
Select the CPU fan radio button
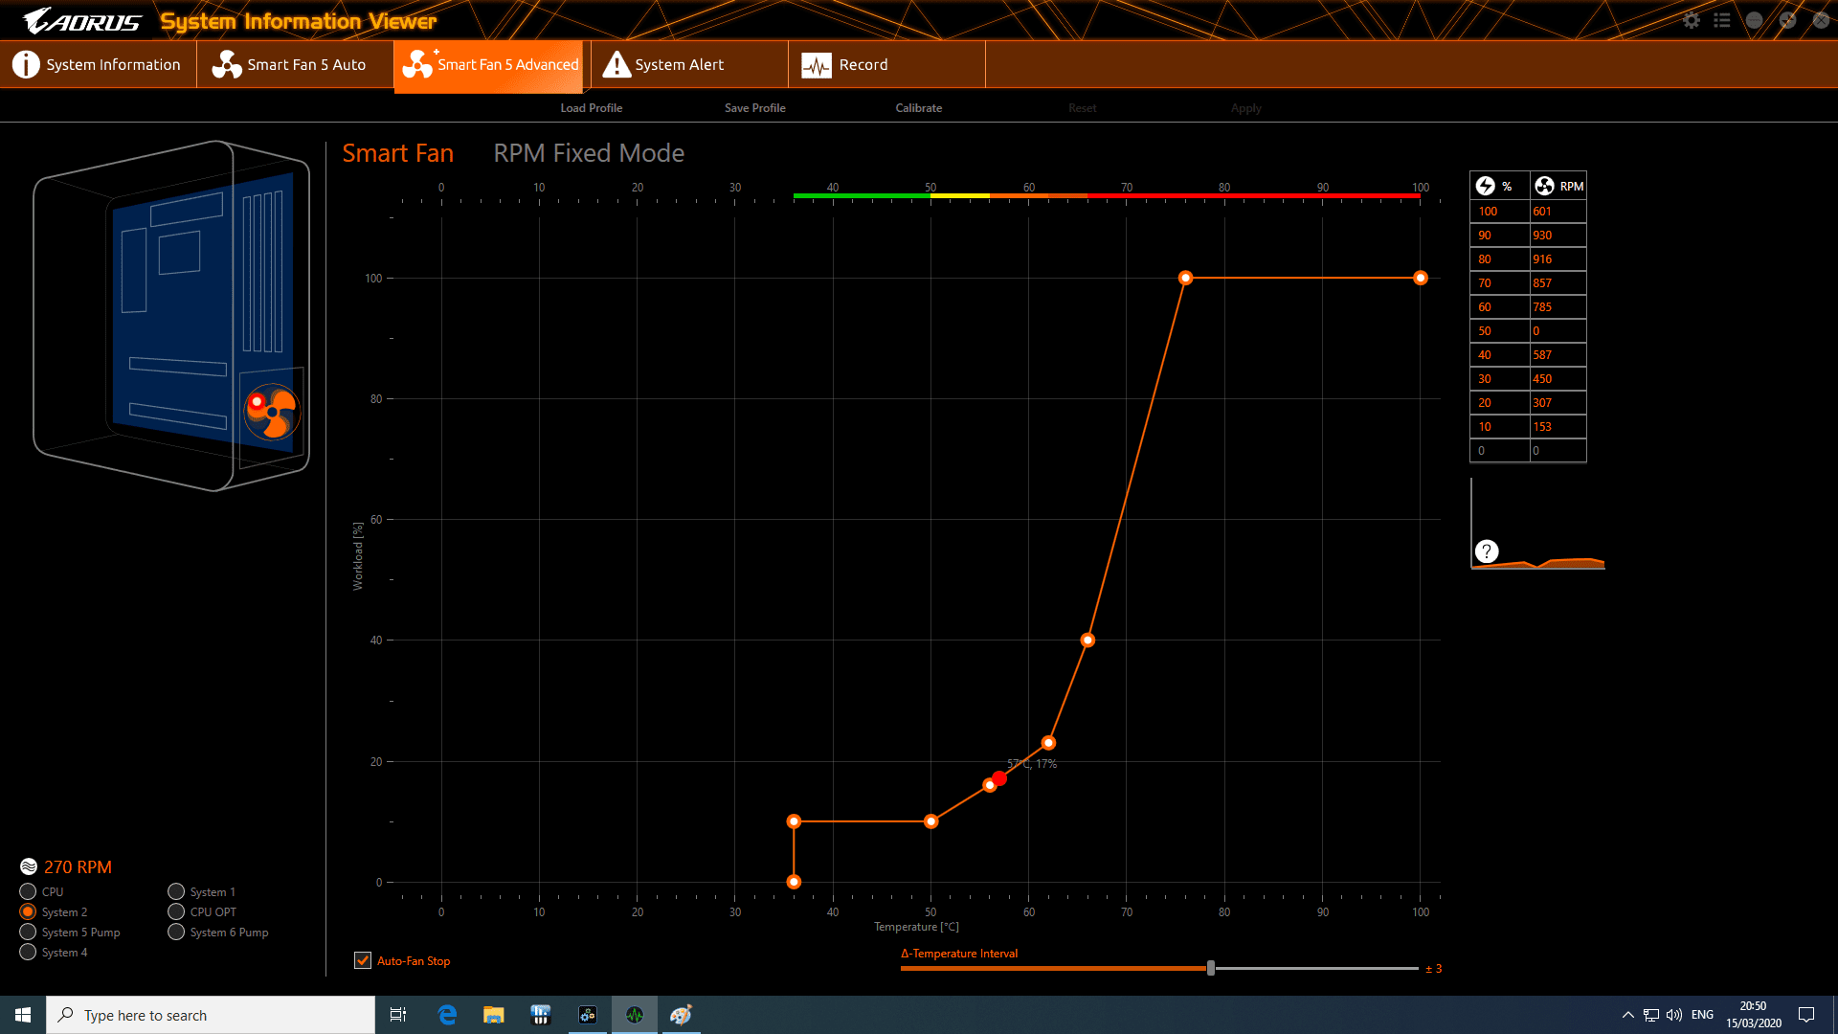28,891
